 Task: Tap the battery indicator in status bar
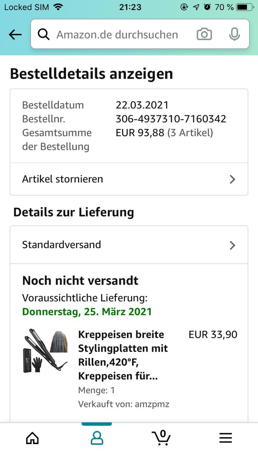(x=244, y=7)
